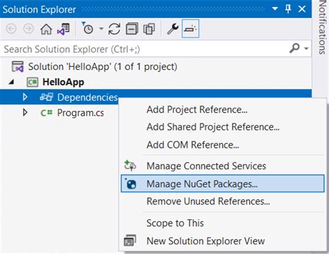Switch between solutions and folder views
The height and width of the screenshot is (254, 329).
63,29
